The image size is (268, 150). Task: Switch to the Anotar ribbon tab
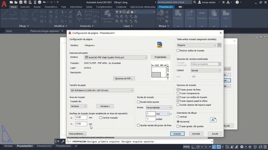coord(37,7)
